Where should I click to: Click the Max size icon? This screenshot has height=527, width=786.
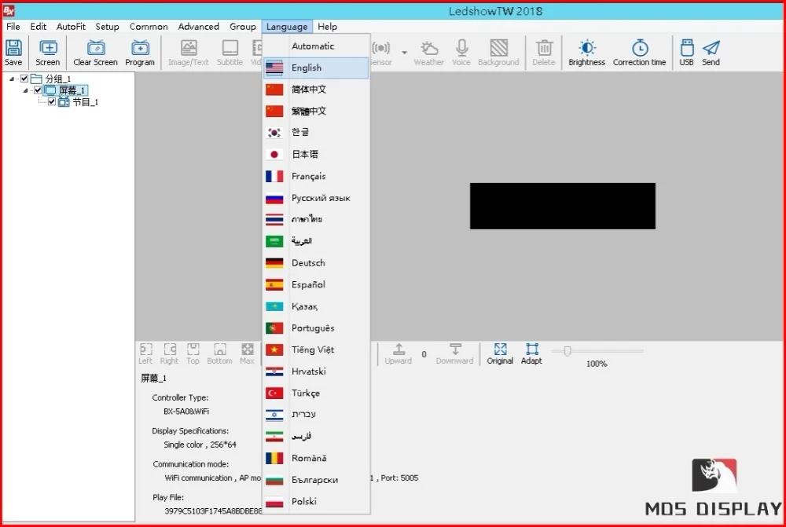(x=247, y=353)
